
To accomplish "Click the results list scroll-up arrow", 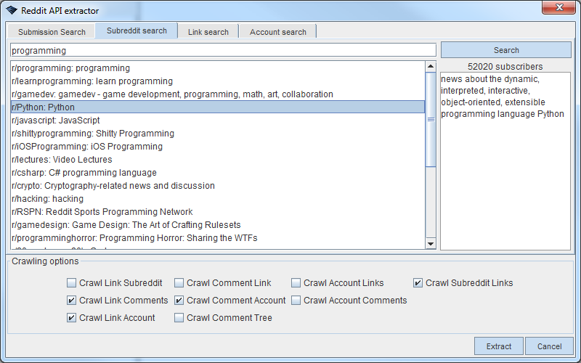I will point(431,67).
